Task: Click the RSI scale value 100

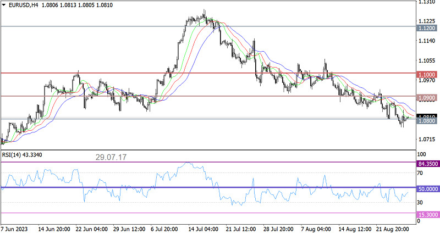Action: pyautogui.click(x=422, y=154)
